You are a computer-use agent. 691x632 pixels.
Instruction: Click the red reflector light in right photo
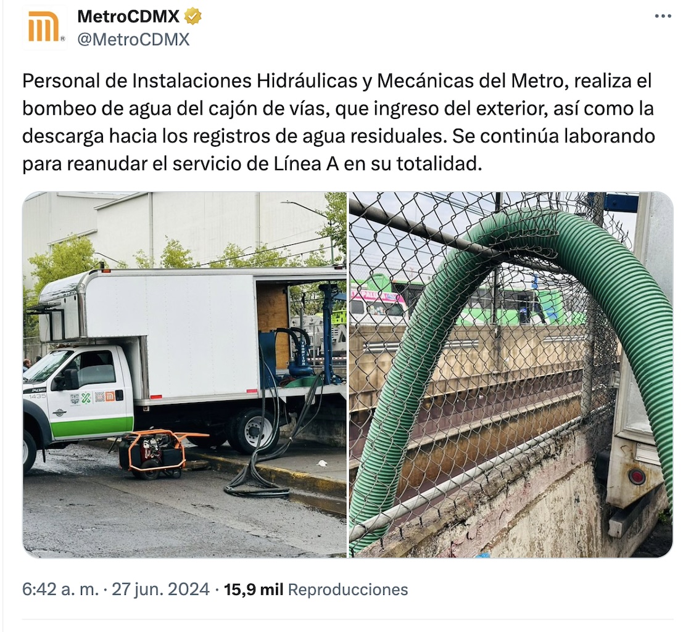636,477
